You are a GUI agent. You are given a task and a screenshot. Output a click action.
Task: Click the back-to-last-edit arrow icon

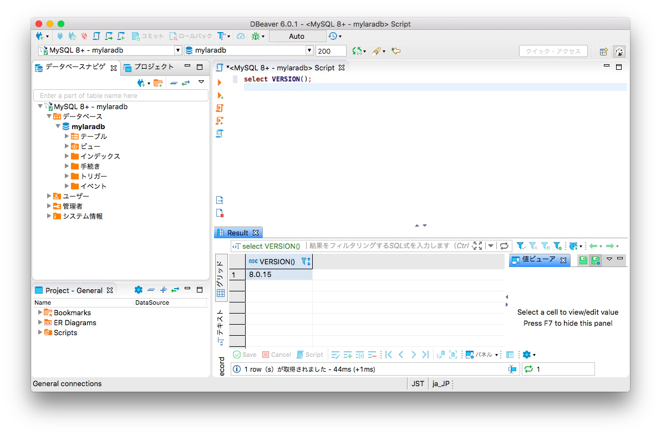point(396,51)
